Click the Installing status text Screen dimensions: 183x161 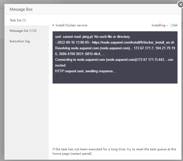click(158, 25)
